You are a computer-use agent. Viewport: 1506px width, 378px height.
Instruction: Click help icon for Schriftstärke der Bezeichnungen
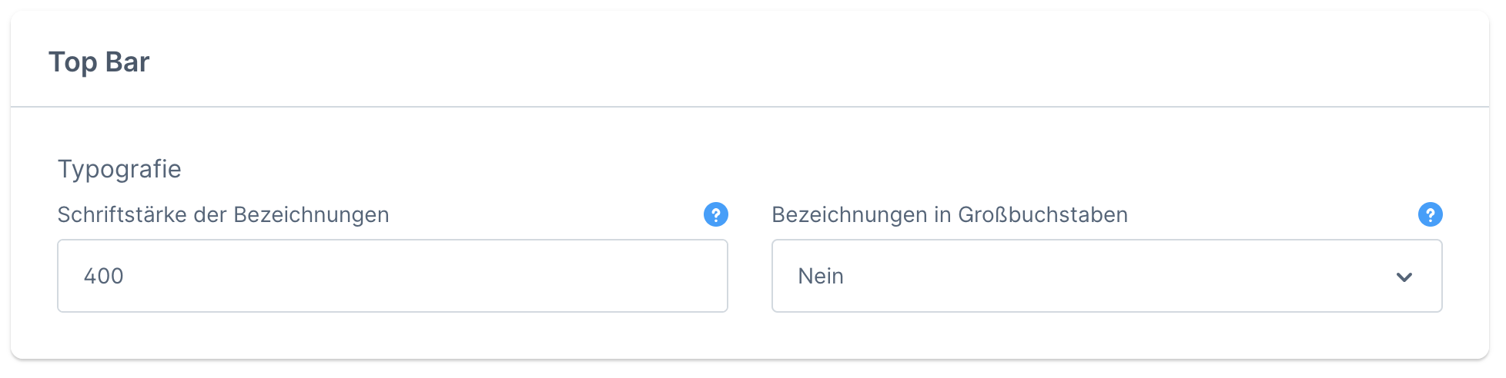[x=715, y=214]
